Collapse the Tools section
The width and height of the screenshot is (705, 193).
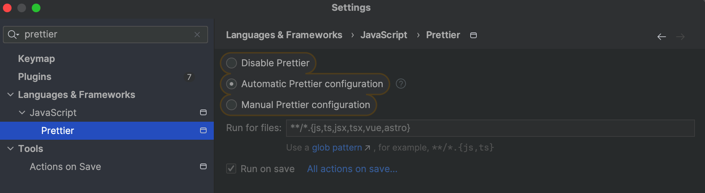click(x=10, y=149)
